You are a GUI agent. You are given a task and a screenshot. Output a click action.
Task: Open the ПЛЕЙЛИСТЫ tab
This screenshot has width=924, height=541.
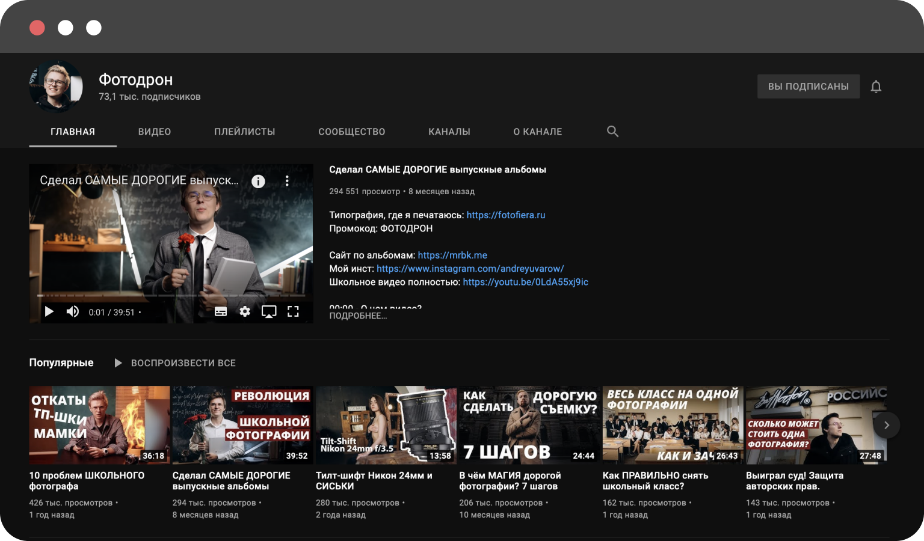point(245,132)
